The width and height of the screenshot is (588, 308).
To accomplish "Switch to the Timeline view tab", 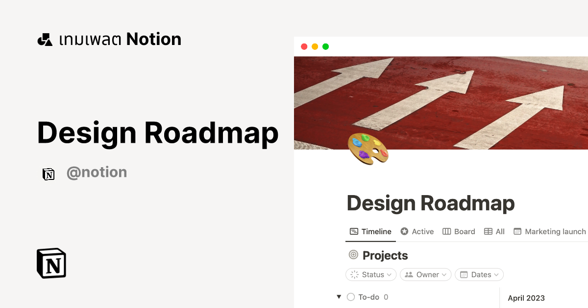I will point(370,232).
